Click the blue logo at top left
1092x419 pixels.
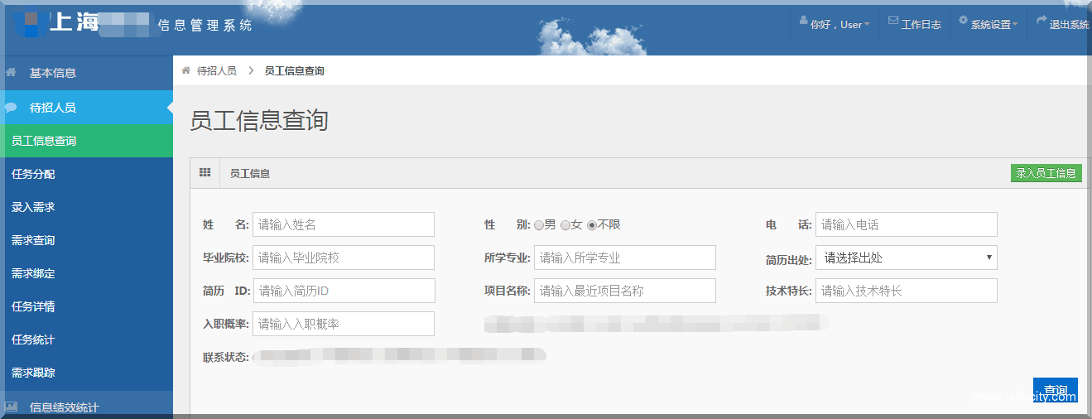click(x=30, y=22)
